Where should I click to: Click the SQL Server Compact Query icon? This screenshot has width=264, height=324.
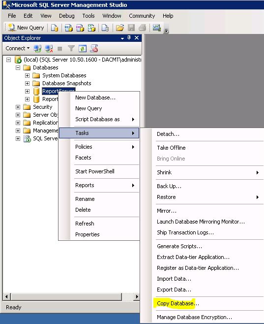coord(105,28)
